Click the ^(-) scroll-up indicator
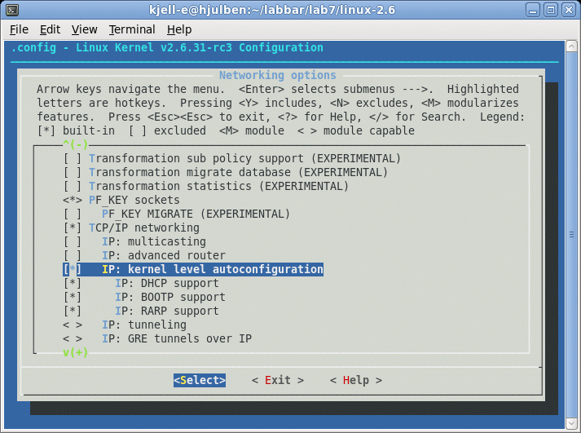 tap(75, 144)
